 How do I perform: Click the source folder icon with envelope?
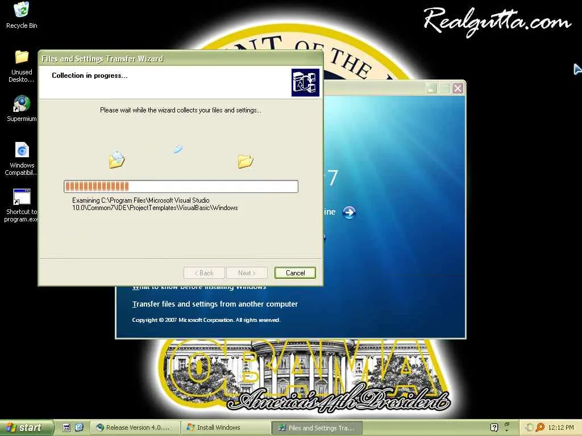click(117, 160)
